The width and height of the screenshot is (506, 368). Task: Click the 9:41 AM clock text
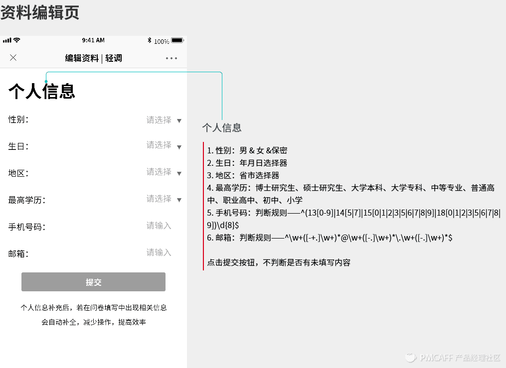(93, 40)
